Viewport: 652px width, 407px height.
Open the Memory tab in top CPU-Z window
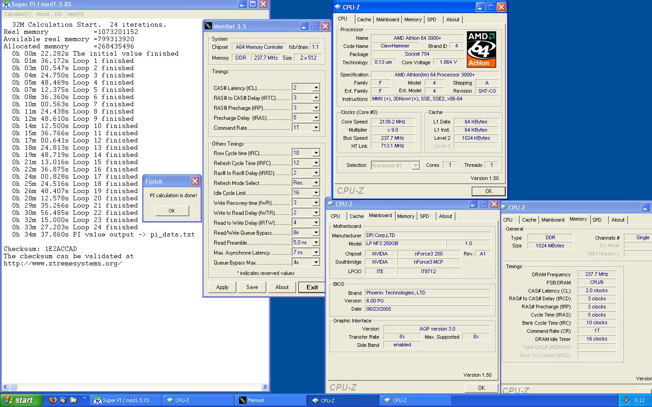[413, 19]
